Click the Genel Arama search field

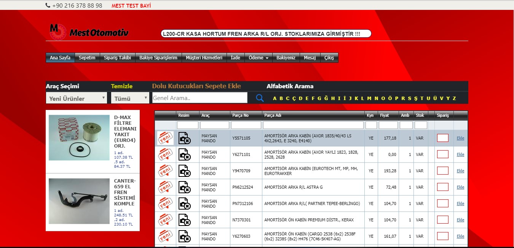pyautogui.click(x=200, y=98)
